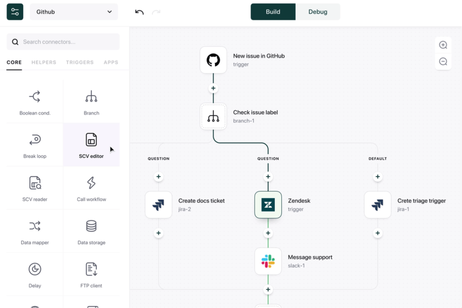This screenshot has height=308, width=462.
Task: Switch to Build mode
Action: pyautogui.click(x=273, y=12)
